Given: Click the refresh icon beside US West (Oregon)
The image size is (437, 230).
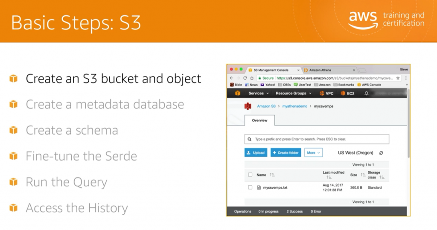Looking at the screenshot, I should (381, 153).
